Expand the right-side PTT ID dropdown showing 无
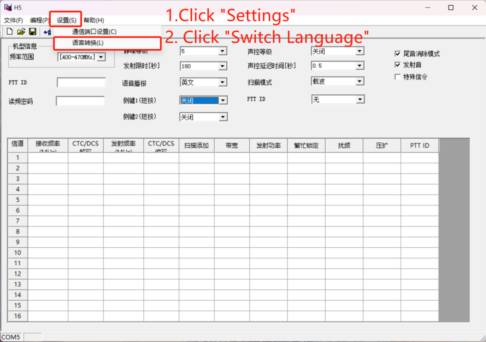This screenshot has height=342, width=486. coord(360,99)
